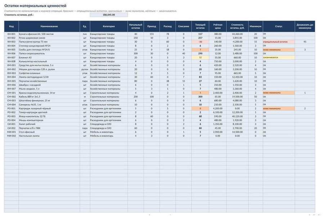324x219 pixels.
Task: Click stock value 12,450.00 cell
Action: click(x=237, y=77)
